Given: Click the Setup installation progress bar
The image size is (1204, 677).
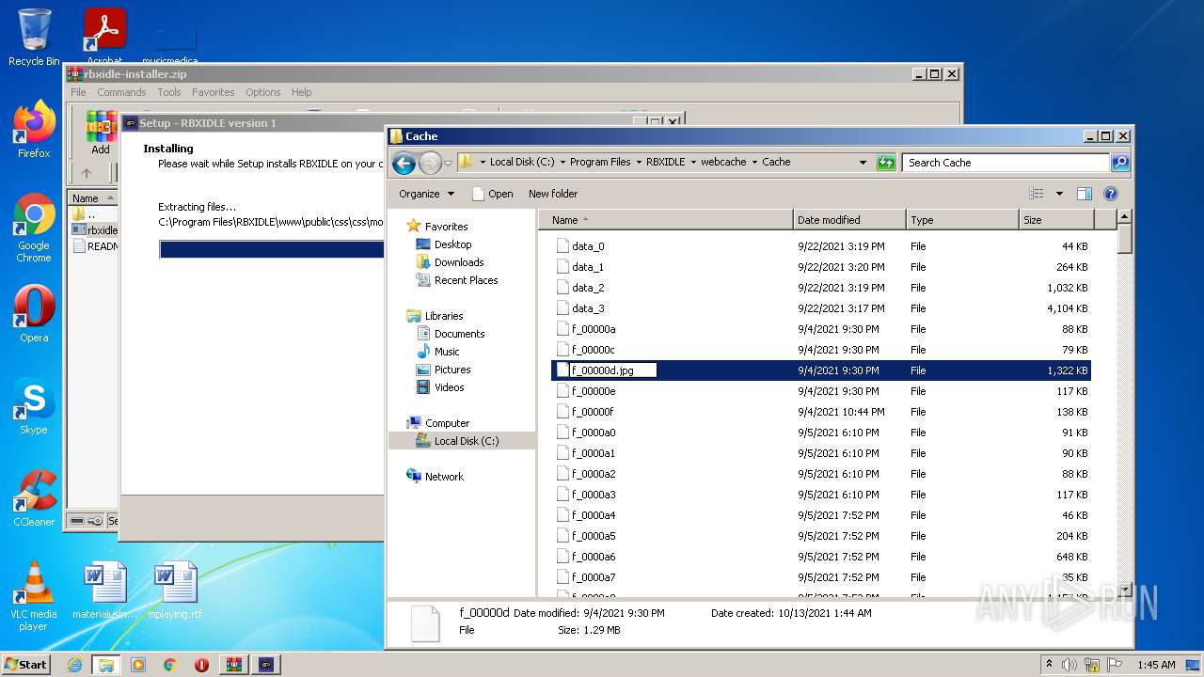Looking at the screenshot, I should tap(272, 249).
